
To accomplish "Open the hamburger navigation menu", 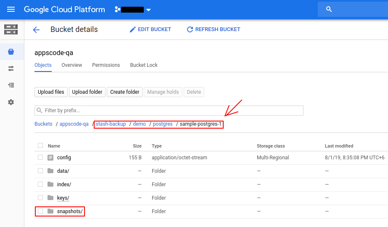I will coord(11,9).
